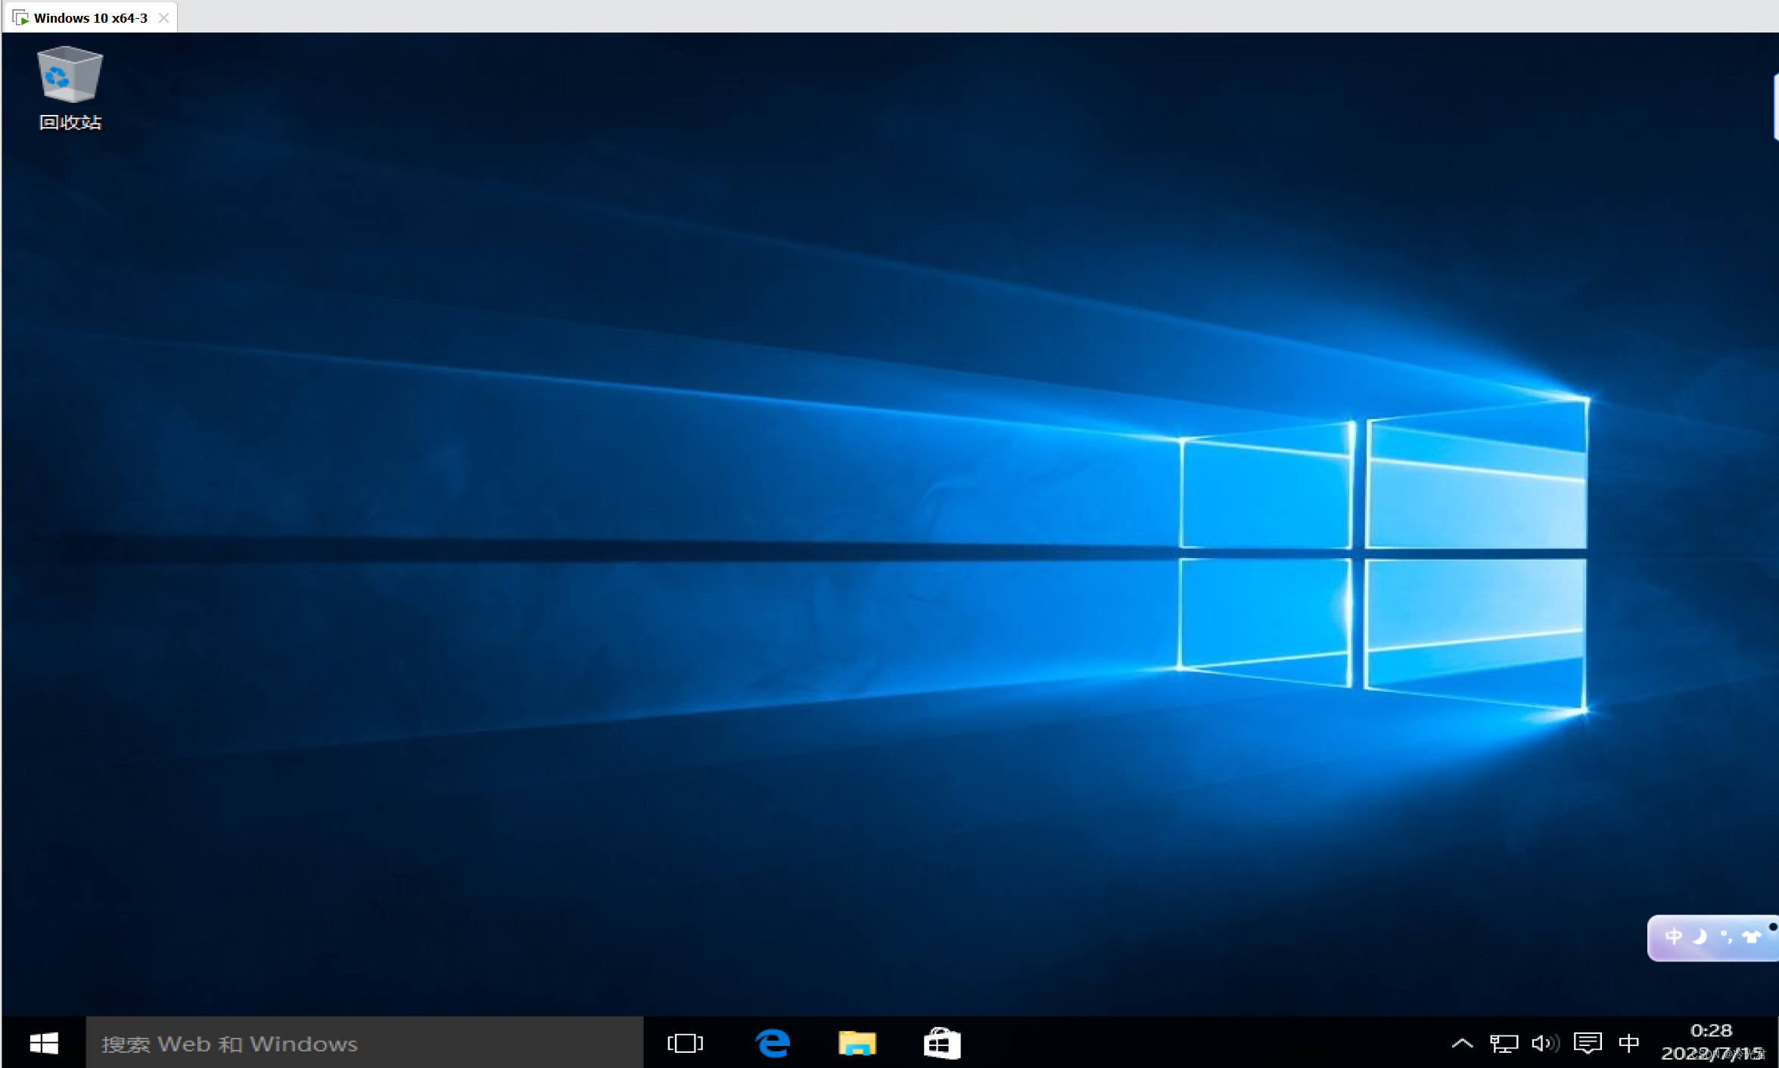Click the volume speaker tray icon
Image resolution: width=1779 pixels, height=1068 pixels.
point(1544,1044)
